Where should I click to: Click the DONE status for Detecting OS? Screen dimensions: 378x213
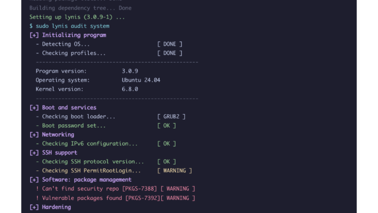(x=170, y=44)
